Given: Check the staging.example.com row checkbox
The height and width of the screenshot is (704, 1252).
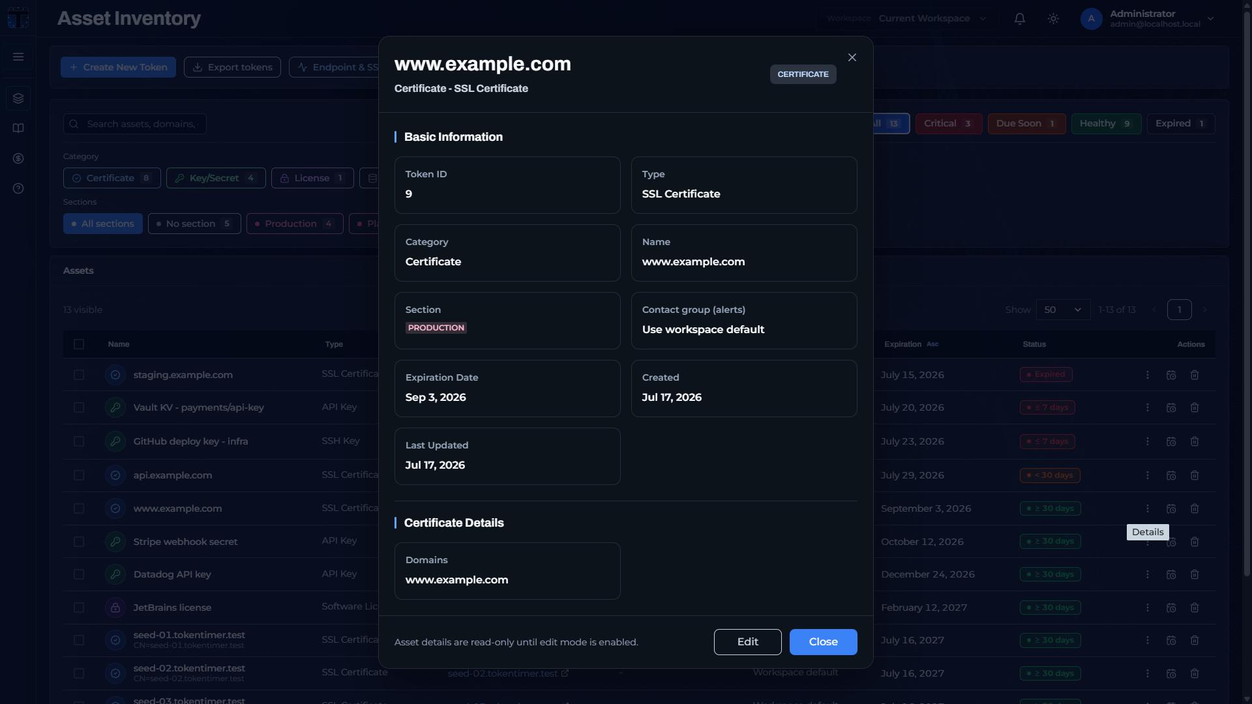Looking at the screenshot, I should click(79, 375).
